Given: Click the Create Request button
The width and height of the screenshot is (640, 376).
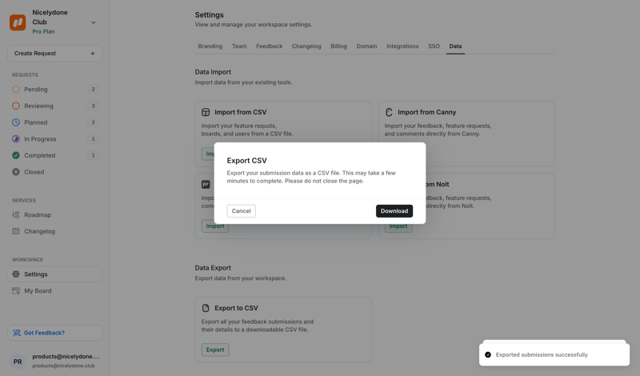Looking at the screenshot, I should coord(54,54).
